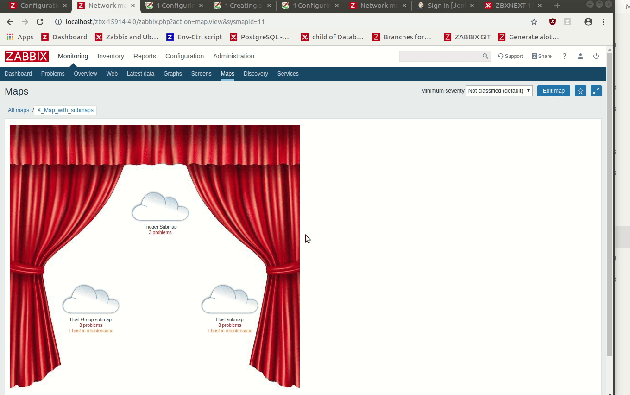
Task: Open the Env-Ctrl script bookmark
Action: point(194,37)
